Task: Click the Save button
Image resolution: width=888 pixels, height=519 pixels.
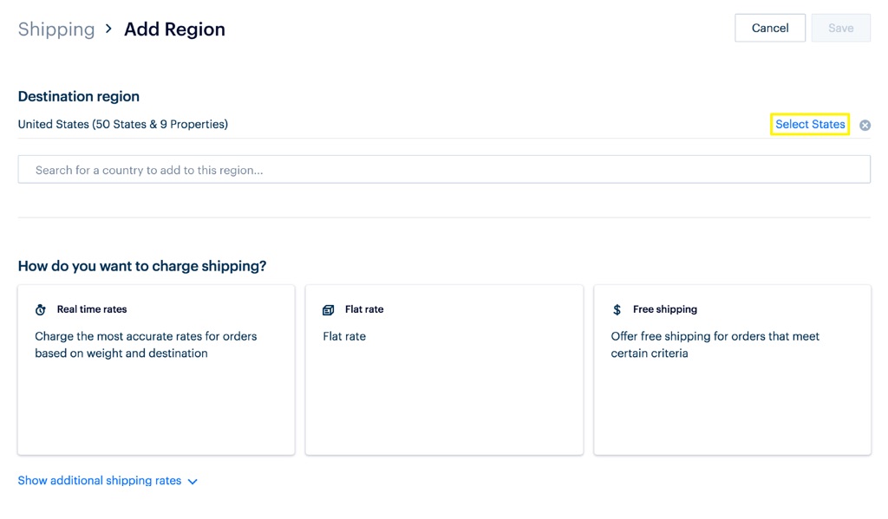Action: 840,28
